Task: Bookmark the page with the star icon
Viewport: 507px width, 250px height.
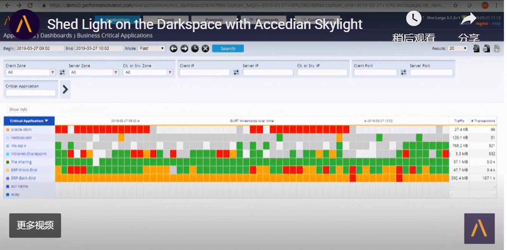Action: point(455,5)
